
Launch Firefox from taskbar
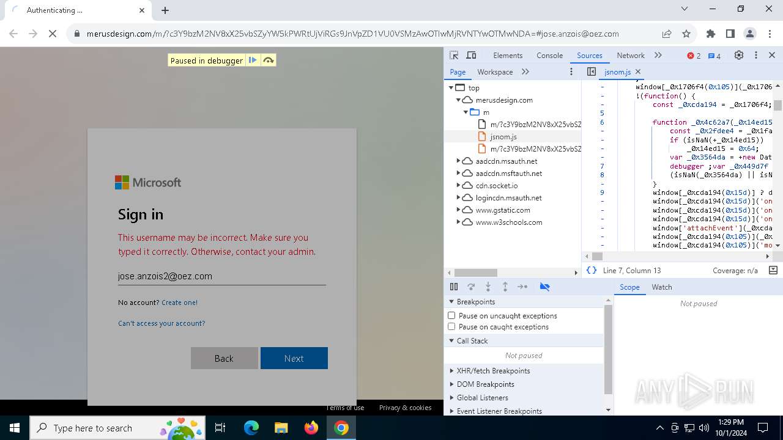coord(311,428)
